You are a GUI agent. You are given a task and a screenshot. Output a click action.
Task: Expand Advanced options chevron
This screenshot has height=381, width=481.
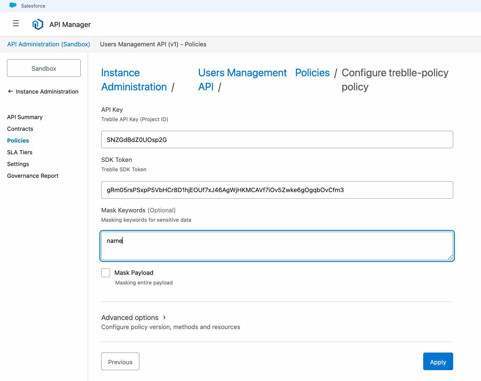[x=165, y=317]
